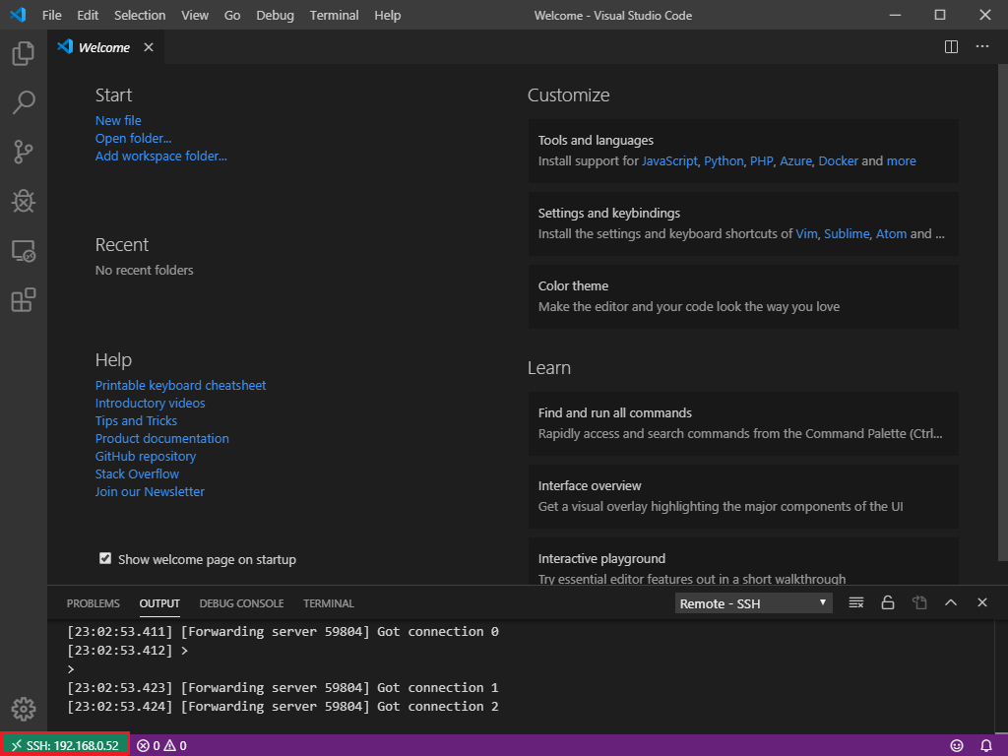Open log output file icon

click(x=919, y=602)
